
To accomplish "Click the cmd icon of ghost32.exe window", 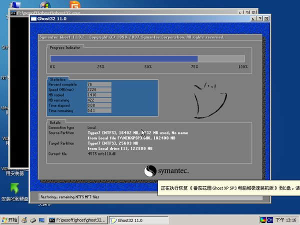I will [13, 14].
